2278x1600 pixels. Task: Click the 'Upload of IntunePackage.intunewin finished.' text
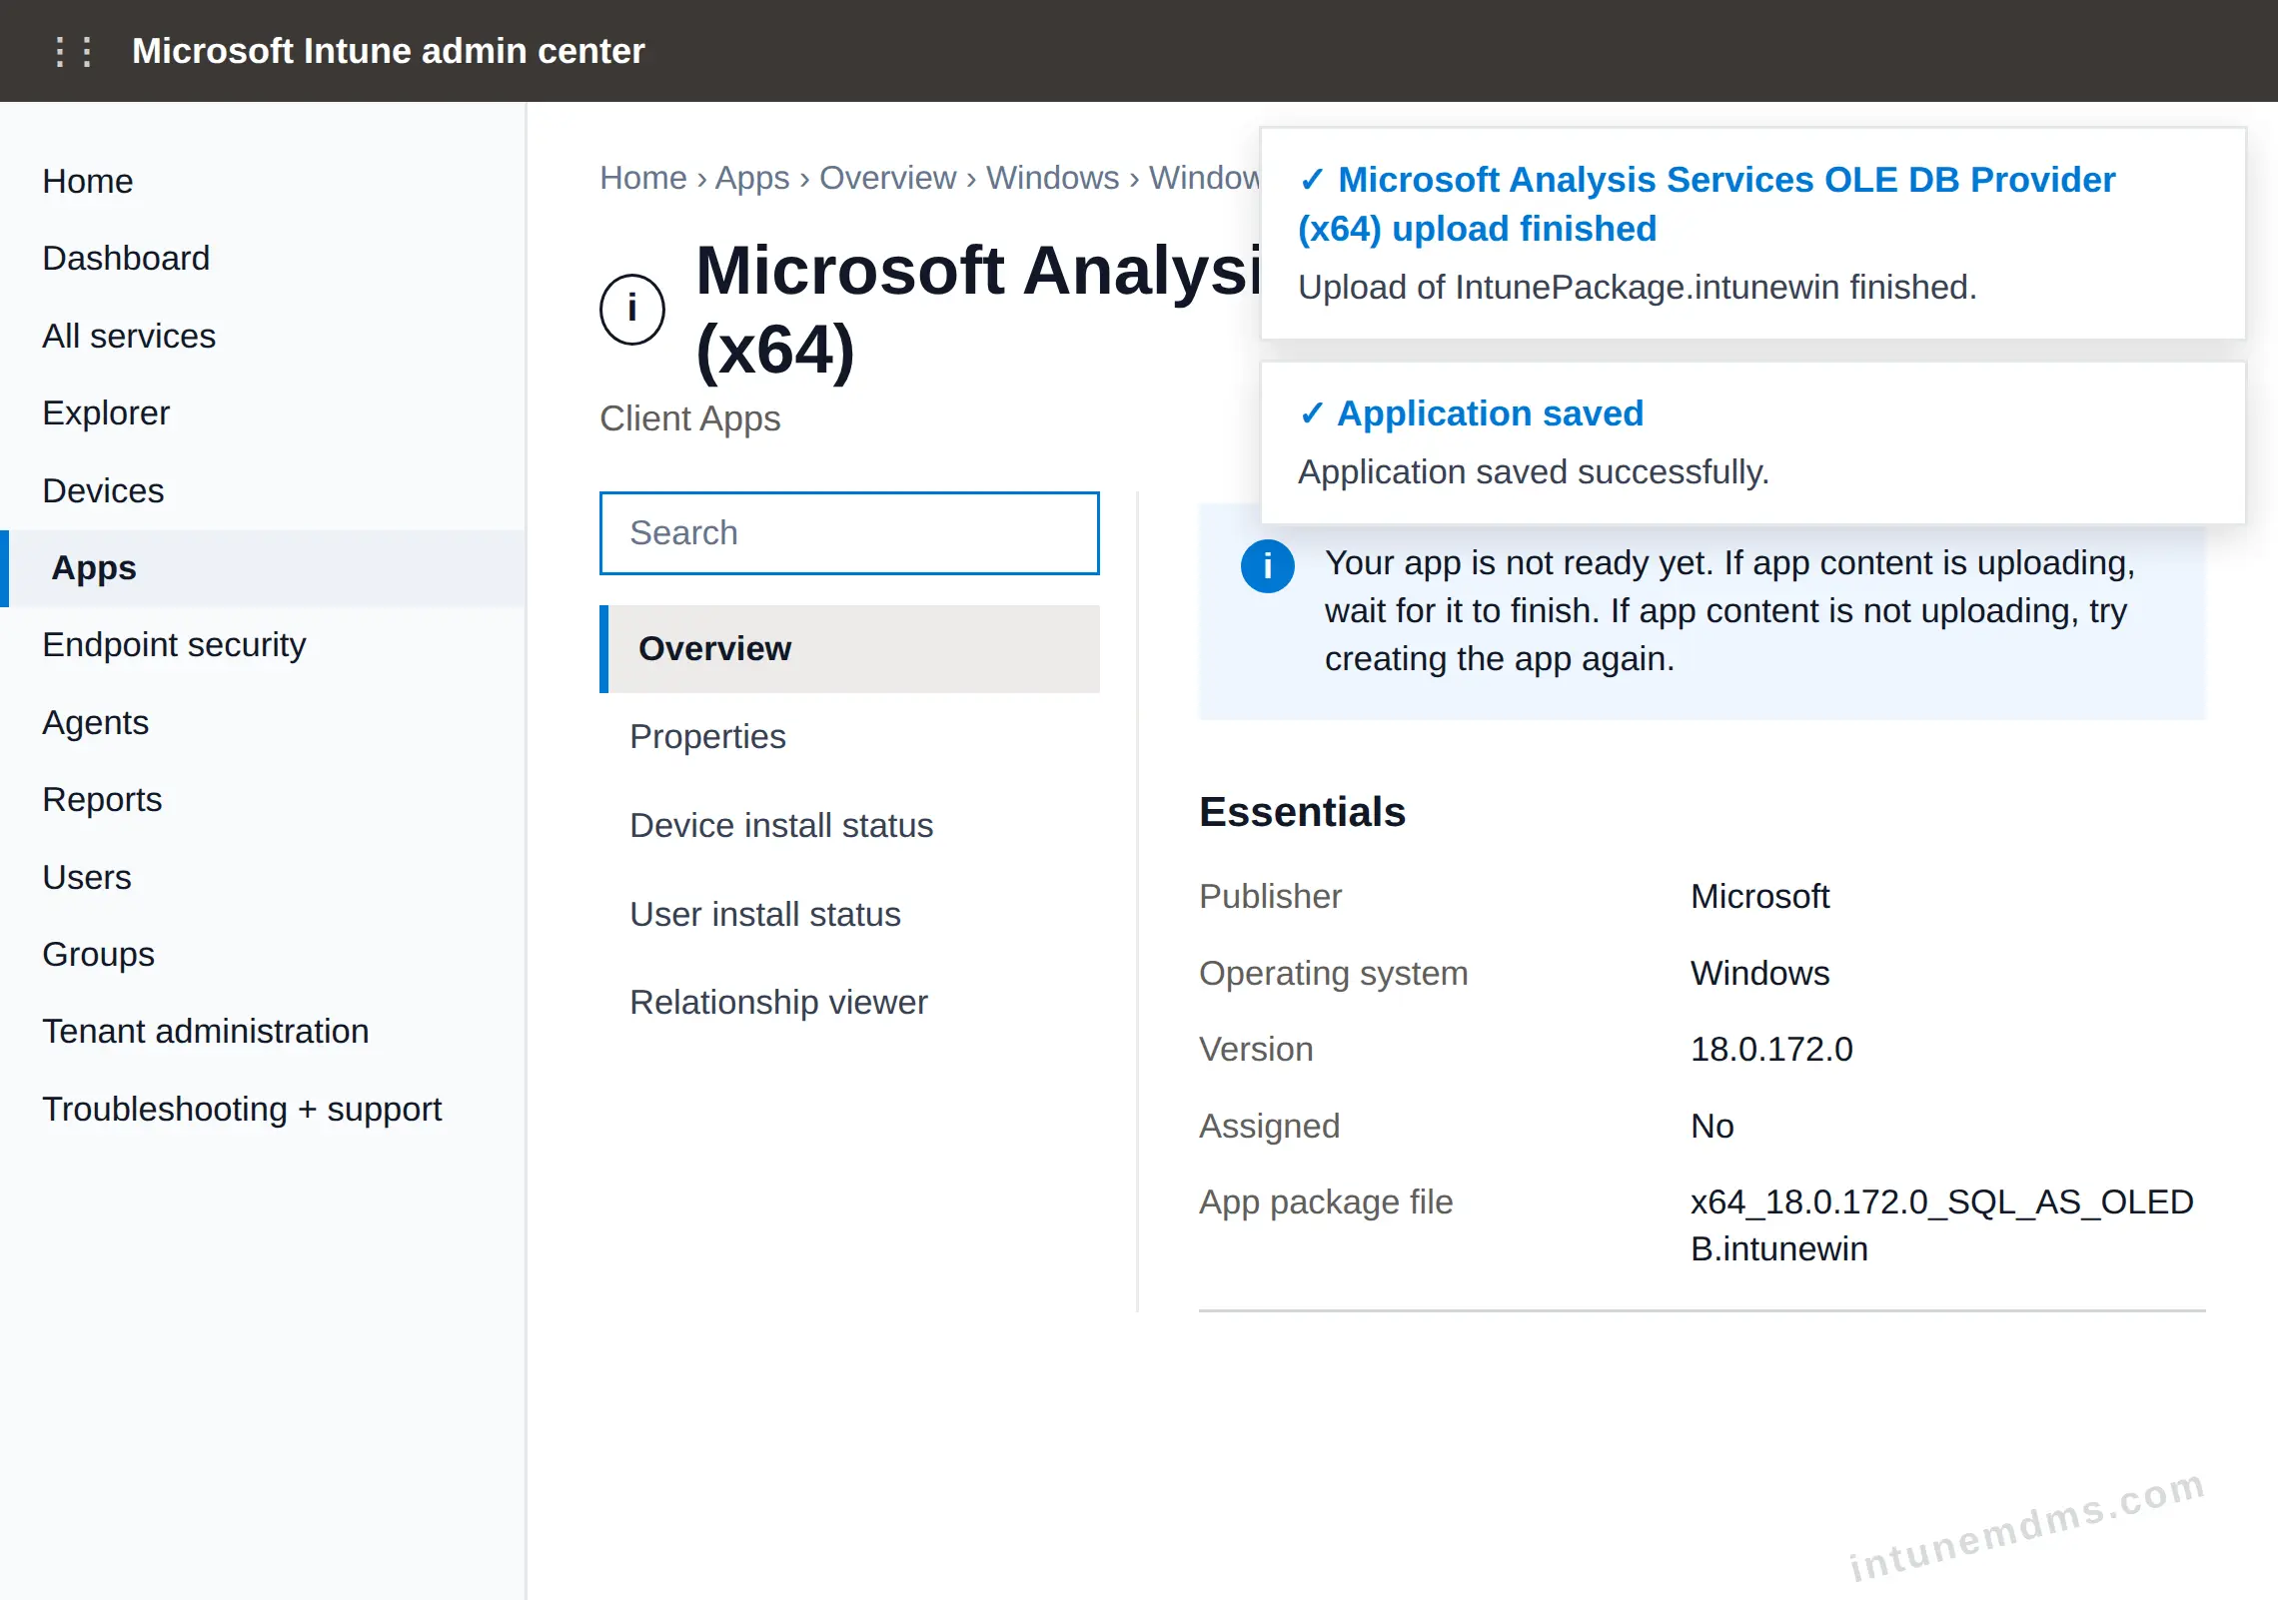click(1638, 287)
